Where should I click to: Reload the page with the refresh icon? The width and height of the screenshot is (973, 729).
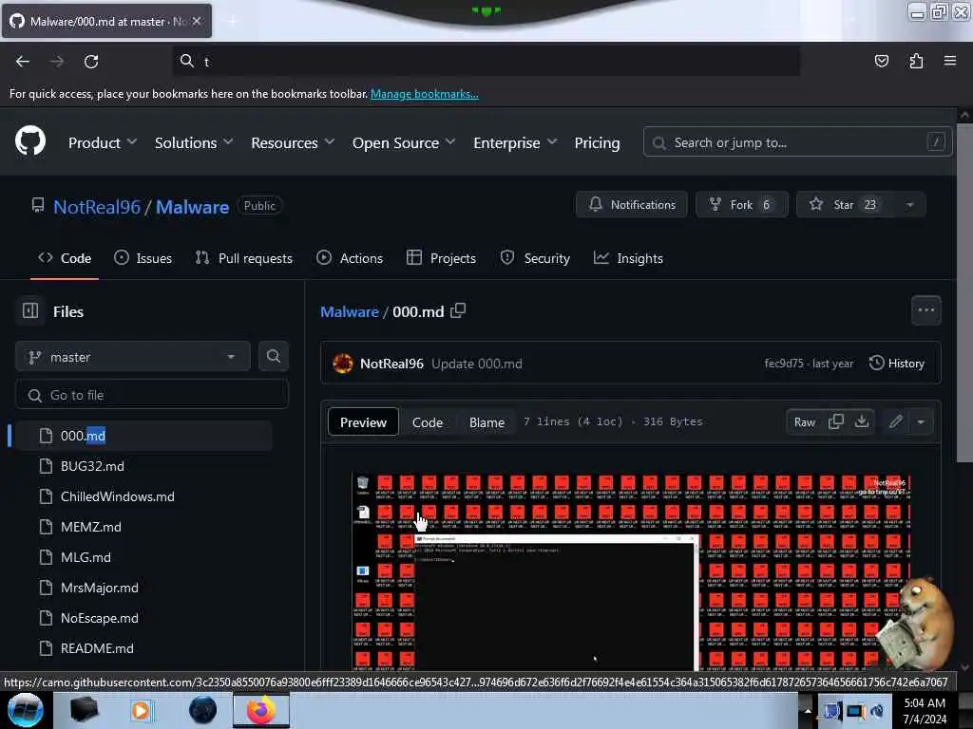click(91, 61)
